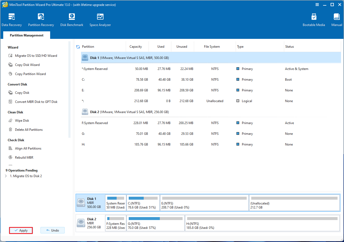The image size is (344, 242).
Task: Open the Disk Benchmark utility
Action: click(72, 19)
